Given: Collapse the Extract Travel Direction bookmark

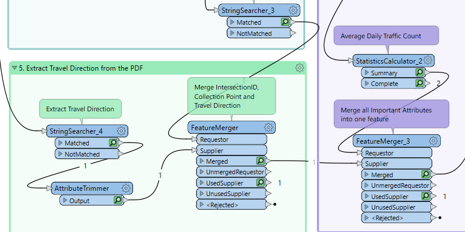Looking at the screenshot, I should coord(15,68).
